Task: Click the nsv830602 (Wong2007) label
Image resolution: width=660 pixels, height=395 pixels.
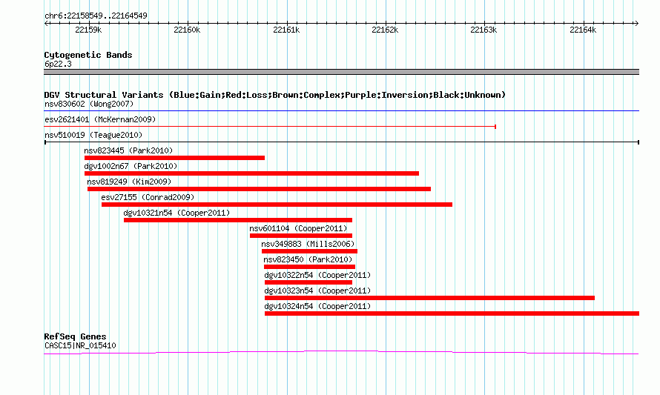Action: point(89,104)
